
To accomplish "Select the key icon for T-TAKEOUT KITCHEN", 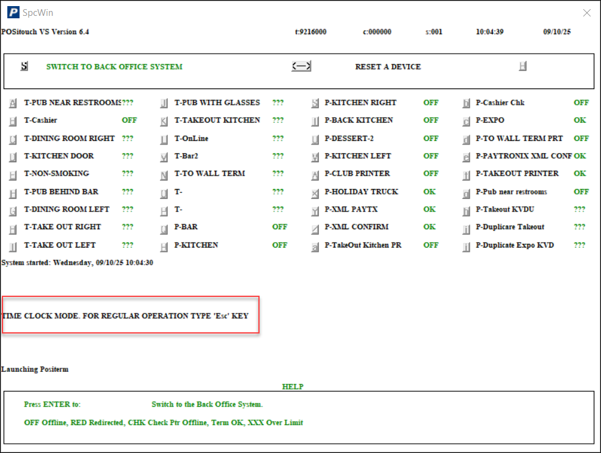I will tap(164, 121).
